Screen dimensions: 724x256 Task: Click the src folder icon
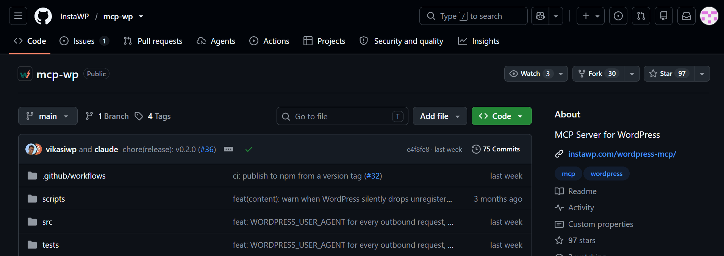pos(32,222)
